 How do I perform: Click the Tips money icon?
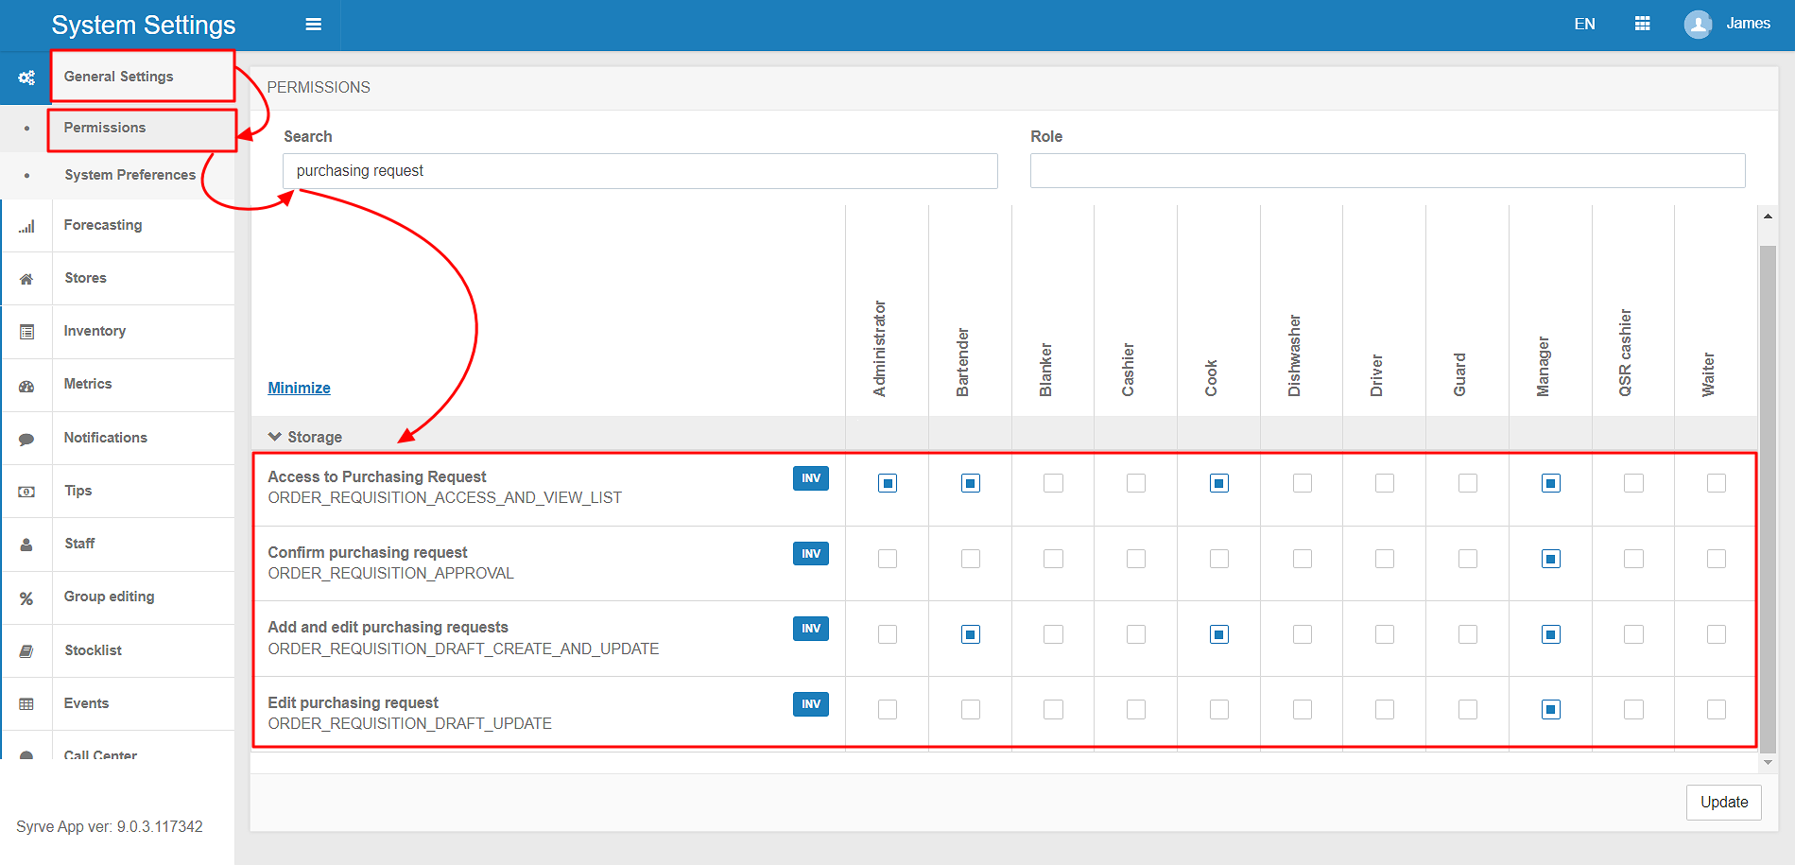coord(26,492)
